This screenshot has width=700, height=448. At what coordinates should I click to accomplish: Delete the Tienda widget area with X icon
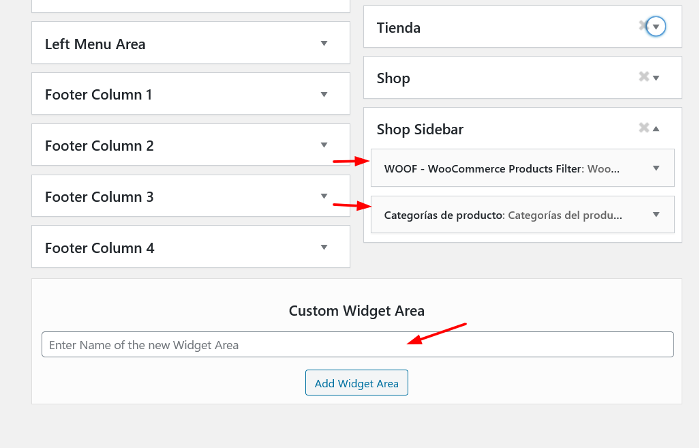point(643,26)
